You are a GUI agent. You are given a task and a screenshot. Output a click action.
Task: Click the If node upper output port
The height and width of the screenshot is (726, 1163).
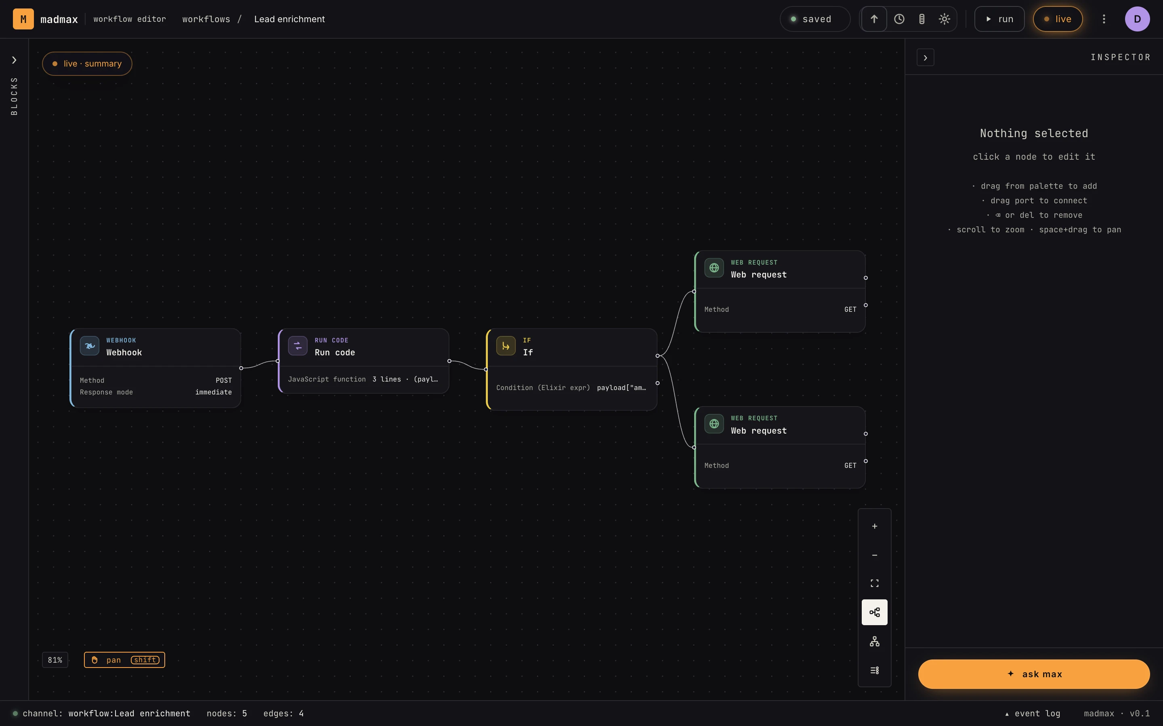pos(657,356)
